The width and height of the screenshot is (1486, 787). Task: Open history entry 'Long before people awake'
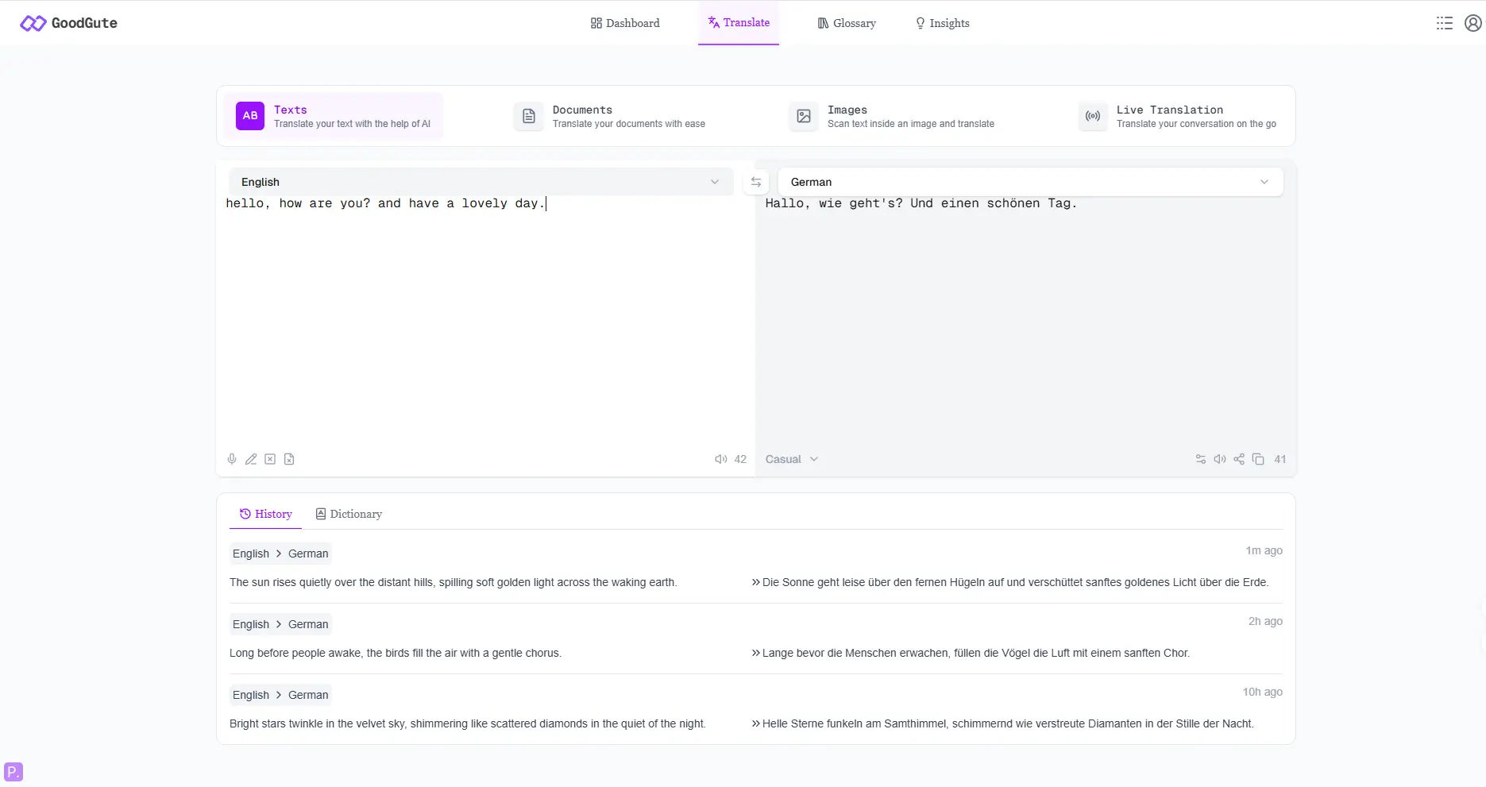396,653
